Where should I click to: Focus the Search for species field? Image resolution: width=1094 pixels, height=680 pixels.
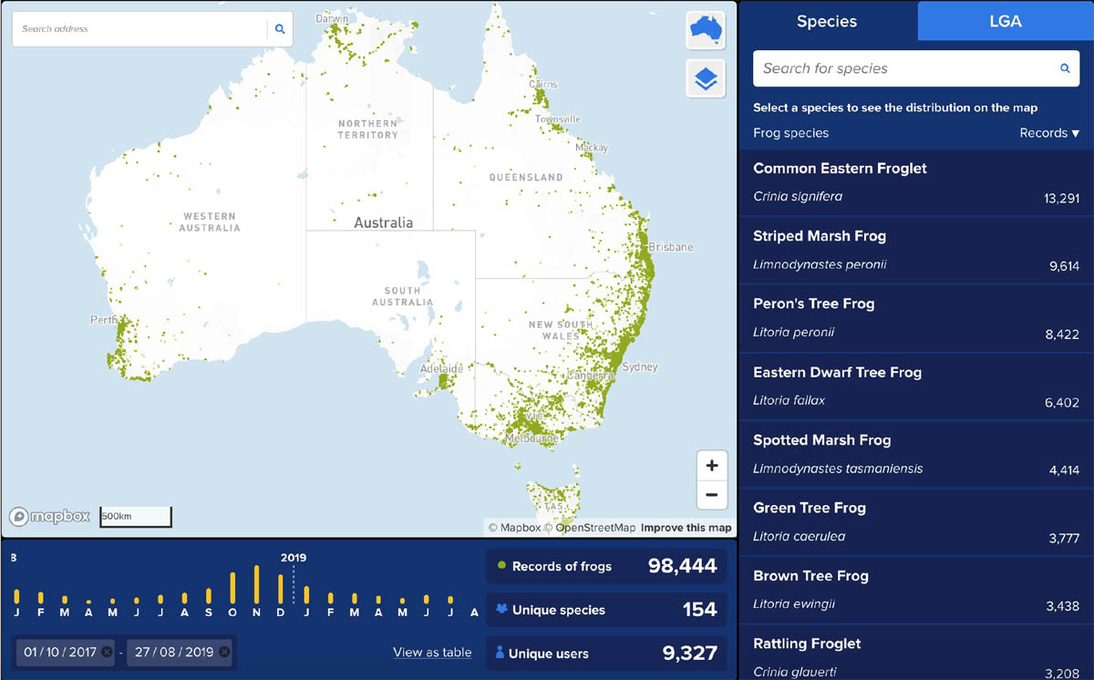pos(903,68)
